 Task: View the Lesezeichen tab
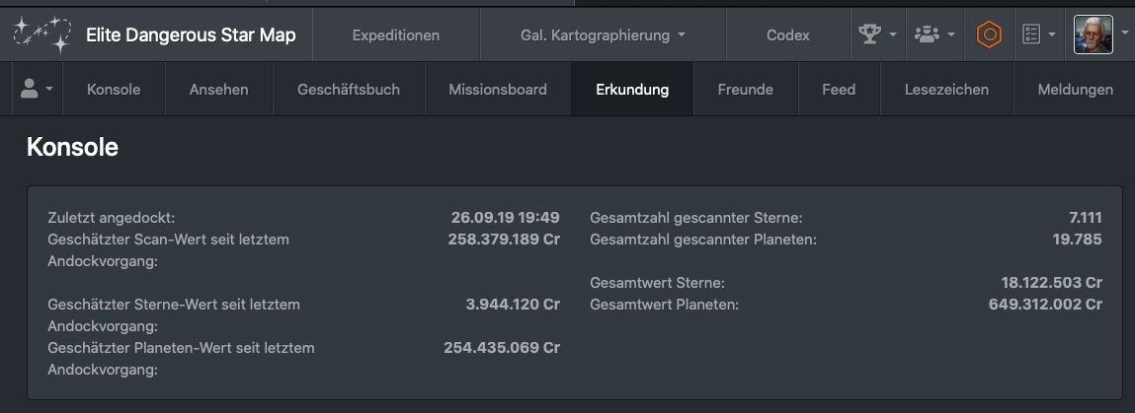point(946,89)
